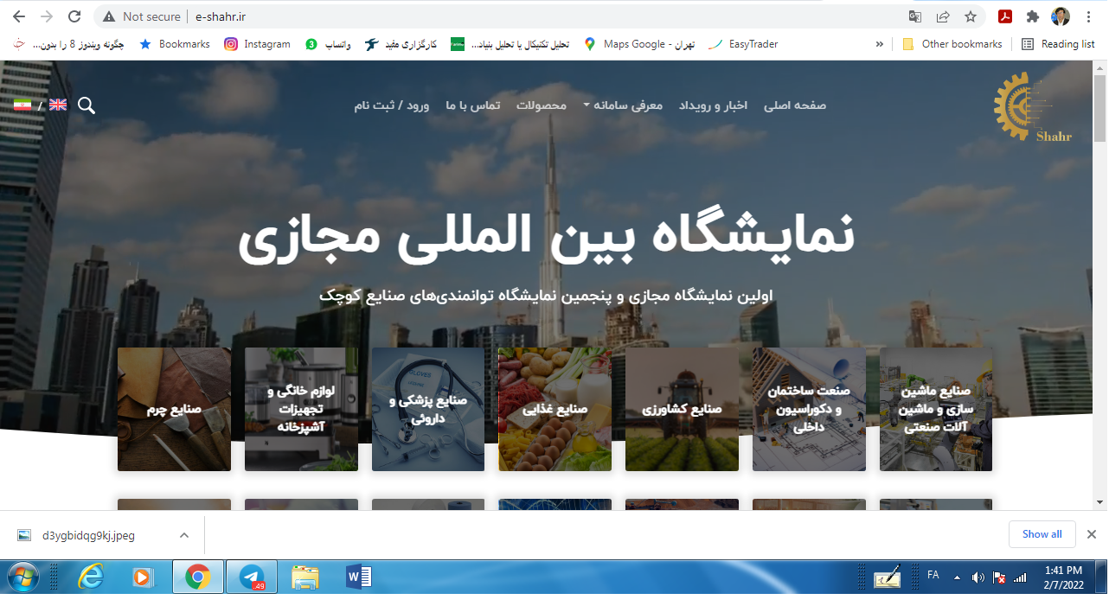Image resolution: width=1109 pixels, height=606 pixels.
Task: Click the ورود / ثبت نام link
Action: click(x=391, y=105)
